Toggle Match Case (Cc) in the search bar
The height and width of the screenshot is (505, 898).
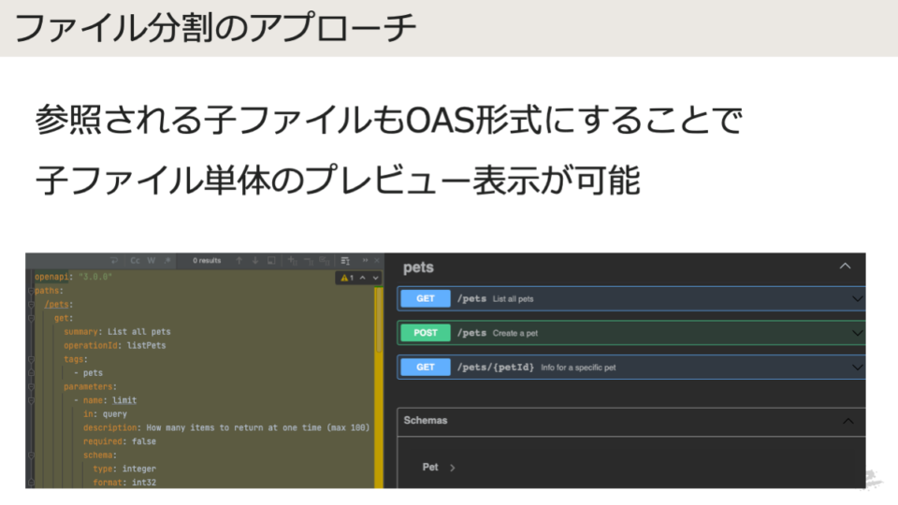click(x=135, y=261)
